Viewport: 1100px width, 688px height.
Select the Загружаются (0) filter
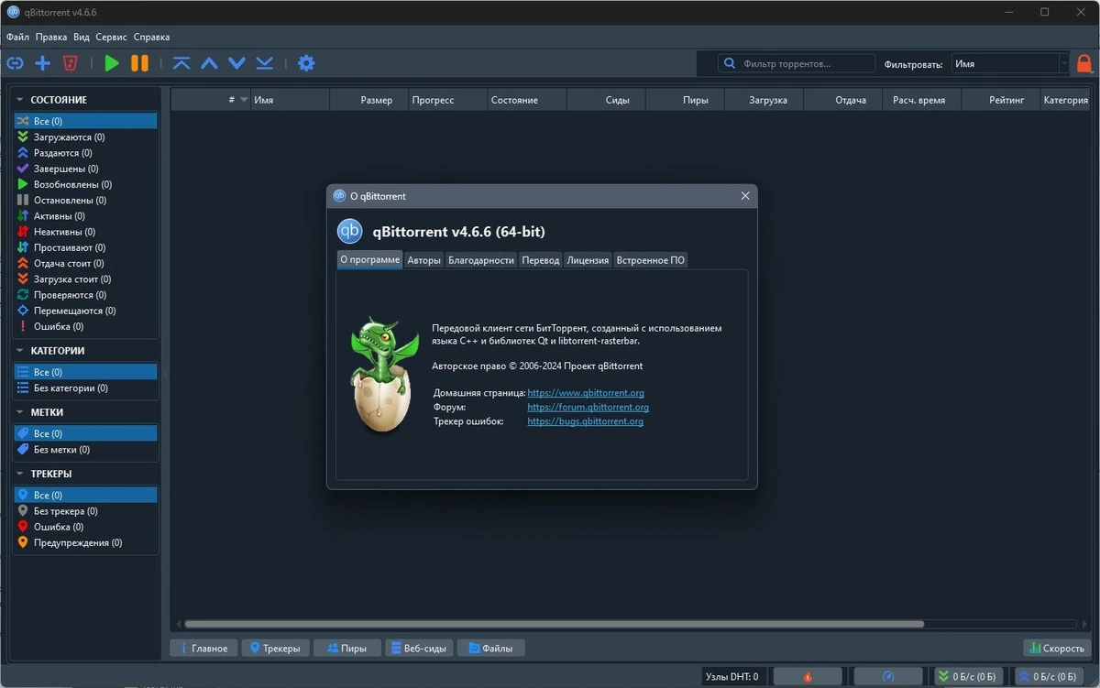coord(85,137)
